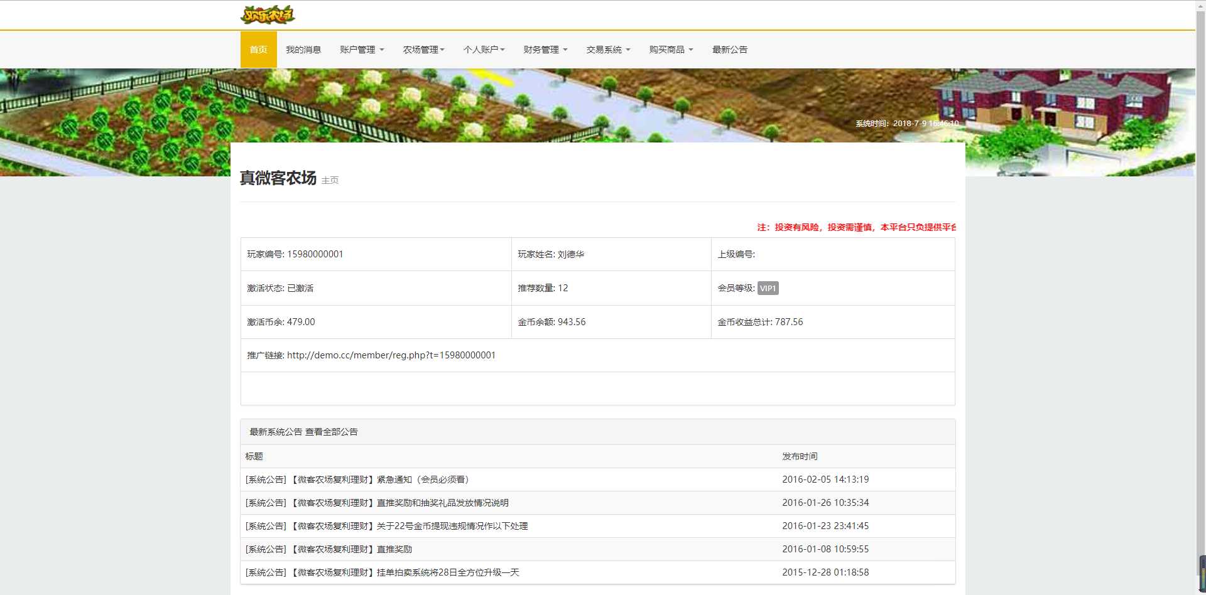
Task: Click the date 2016-01-08 10:59:55
Action: [x=825, y=549]
